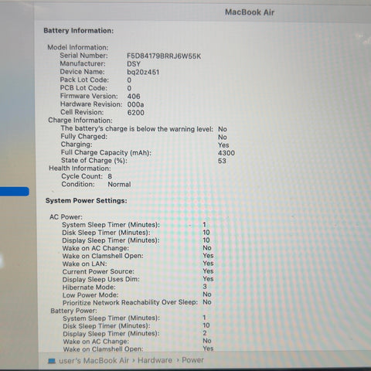Click the Firmware Version 406 value
371x371 pixels.
(x=134, y=97)
